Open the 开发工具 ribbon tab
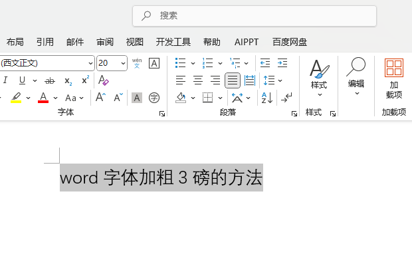This screenshot has width=412, height=254. tap(173, 42)
